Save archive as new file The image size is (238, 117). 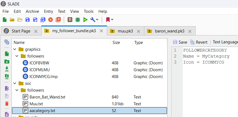tap(35, 20)
